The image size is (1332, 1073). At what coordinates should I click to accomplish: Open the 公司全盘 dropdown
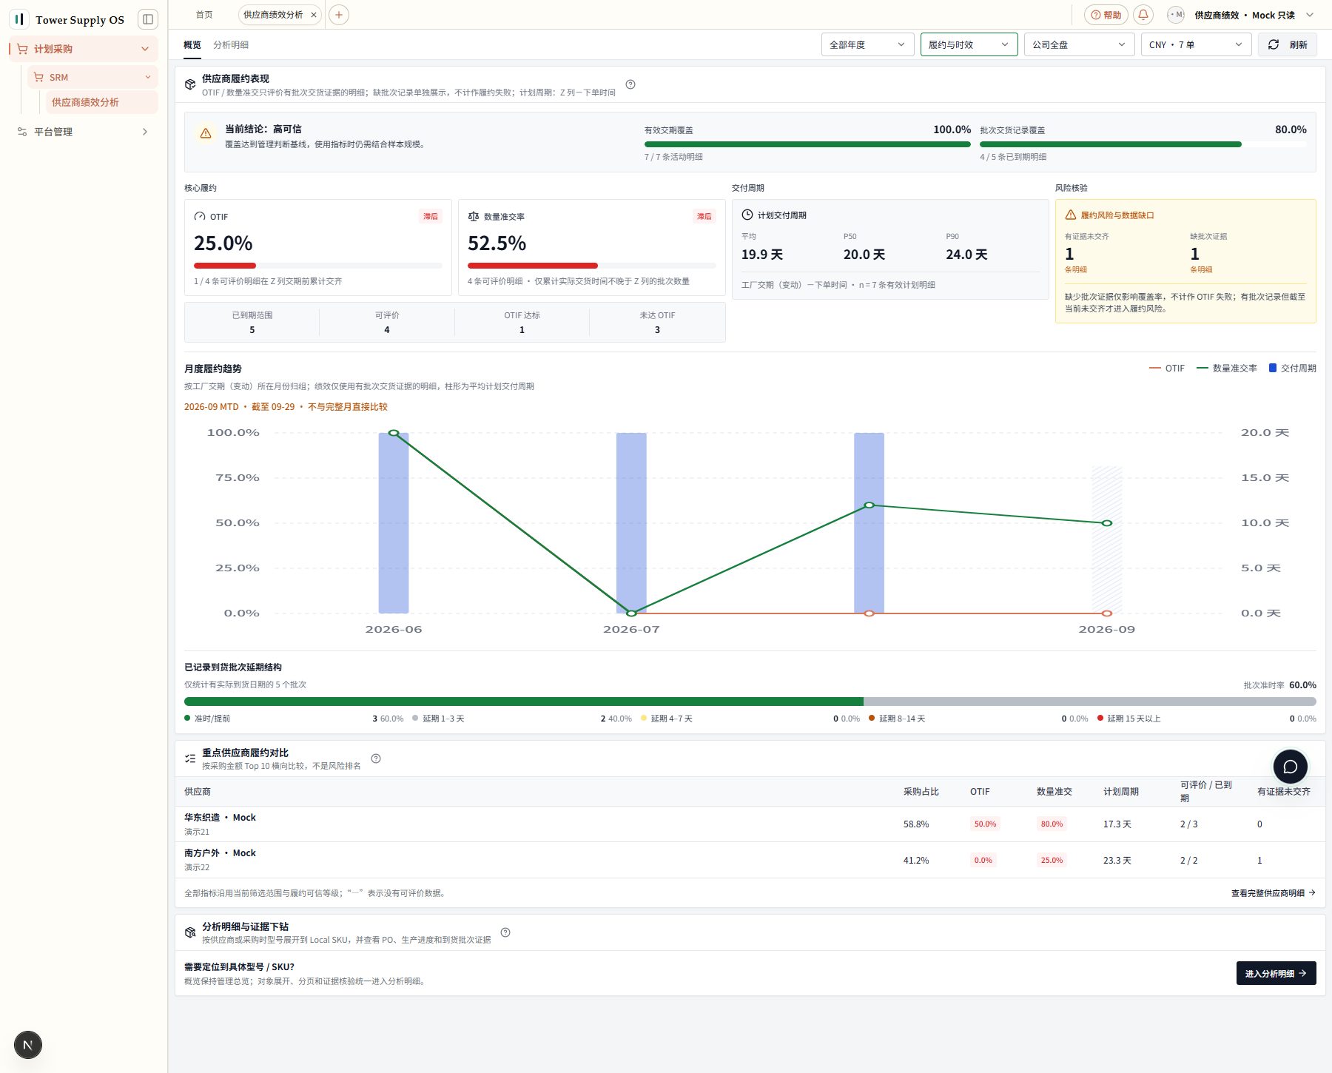[1079, 44]
